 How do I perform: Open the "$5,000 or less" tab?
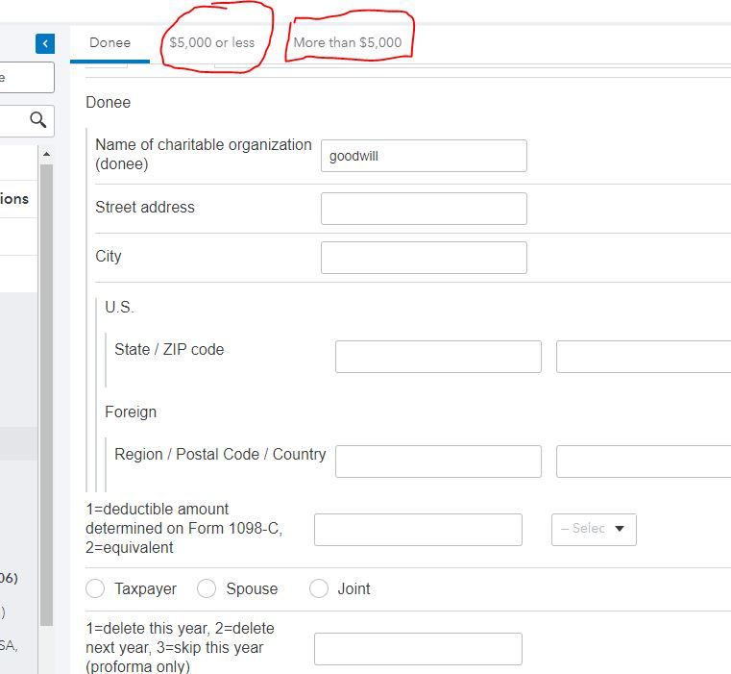tap(212, 42)
